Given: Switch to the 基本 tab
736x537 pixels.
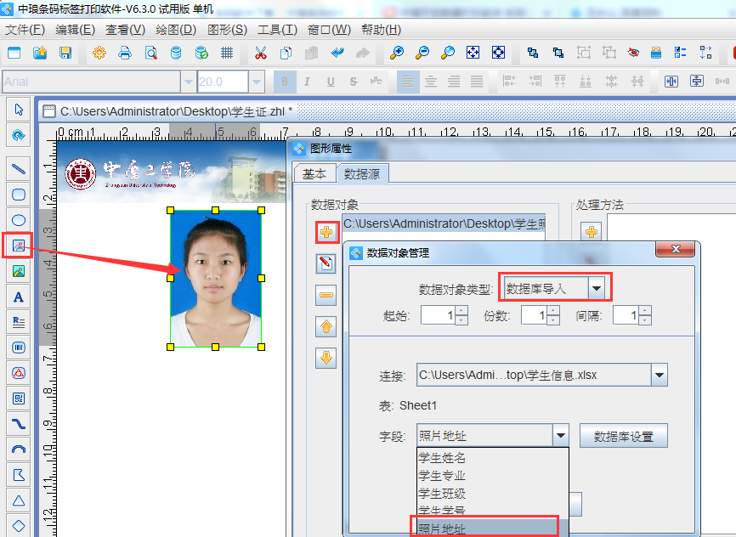Looking at the screenshot, I should point(314,173).
